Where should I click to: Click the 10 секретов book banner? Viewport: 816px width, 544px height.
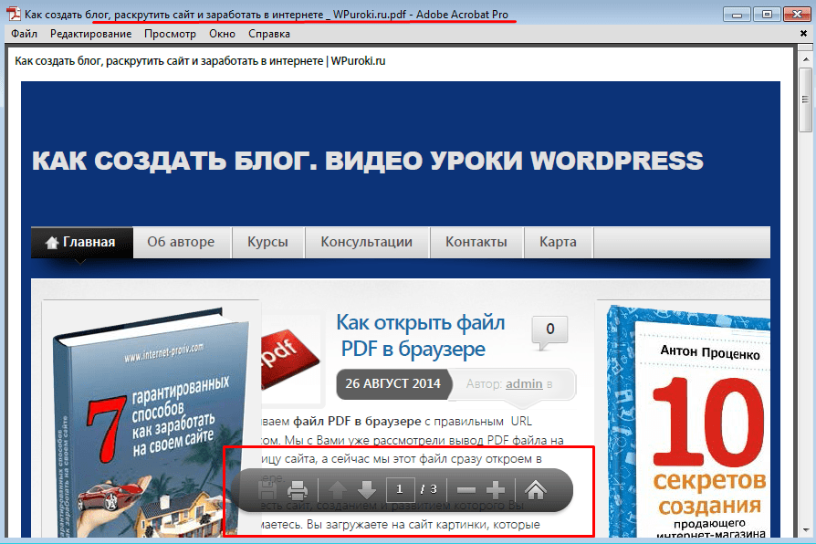(x=688, y=422)
